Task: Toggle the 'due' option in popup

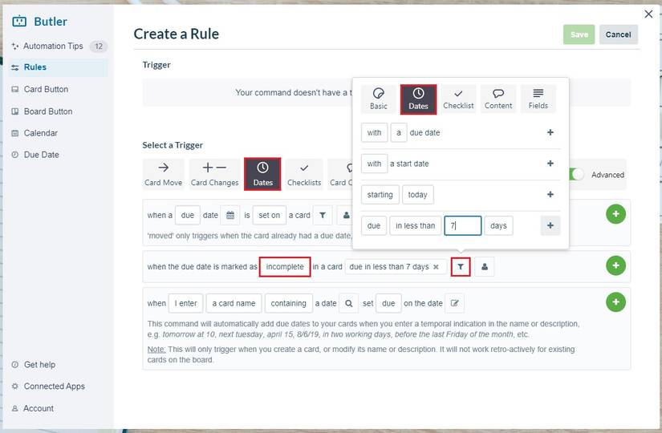Action: click(374, 226)
